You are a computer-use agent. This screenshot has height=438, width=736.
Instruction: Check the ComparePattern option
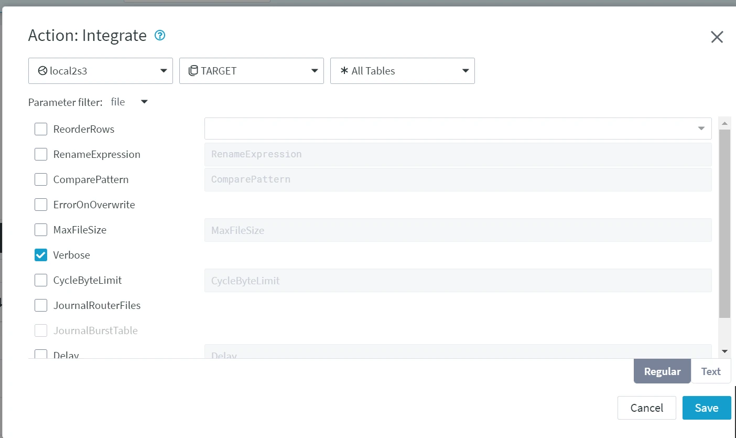click(x=41, y=179)
